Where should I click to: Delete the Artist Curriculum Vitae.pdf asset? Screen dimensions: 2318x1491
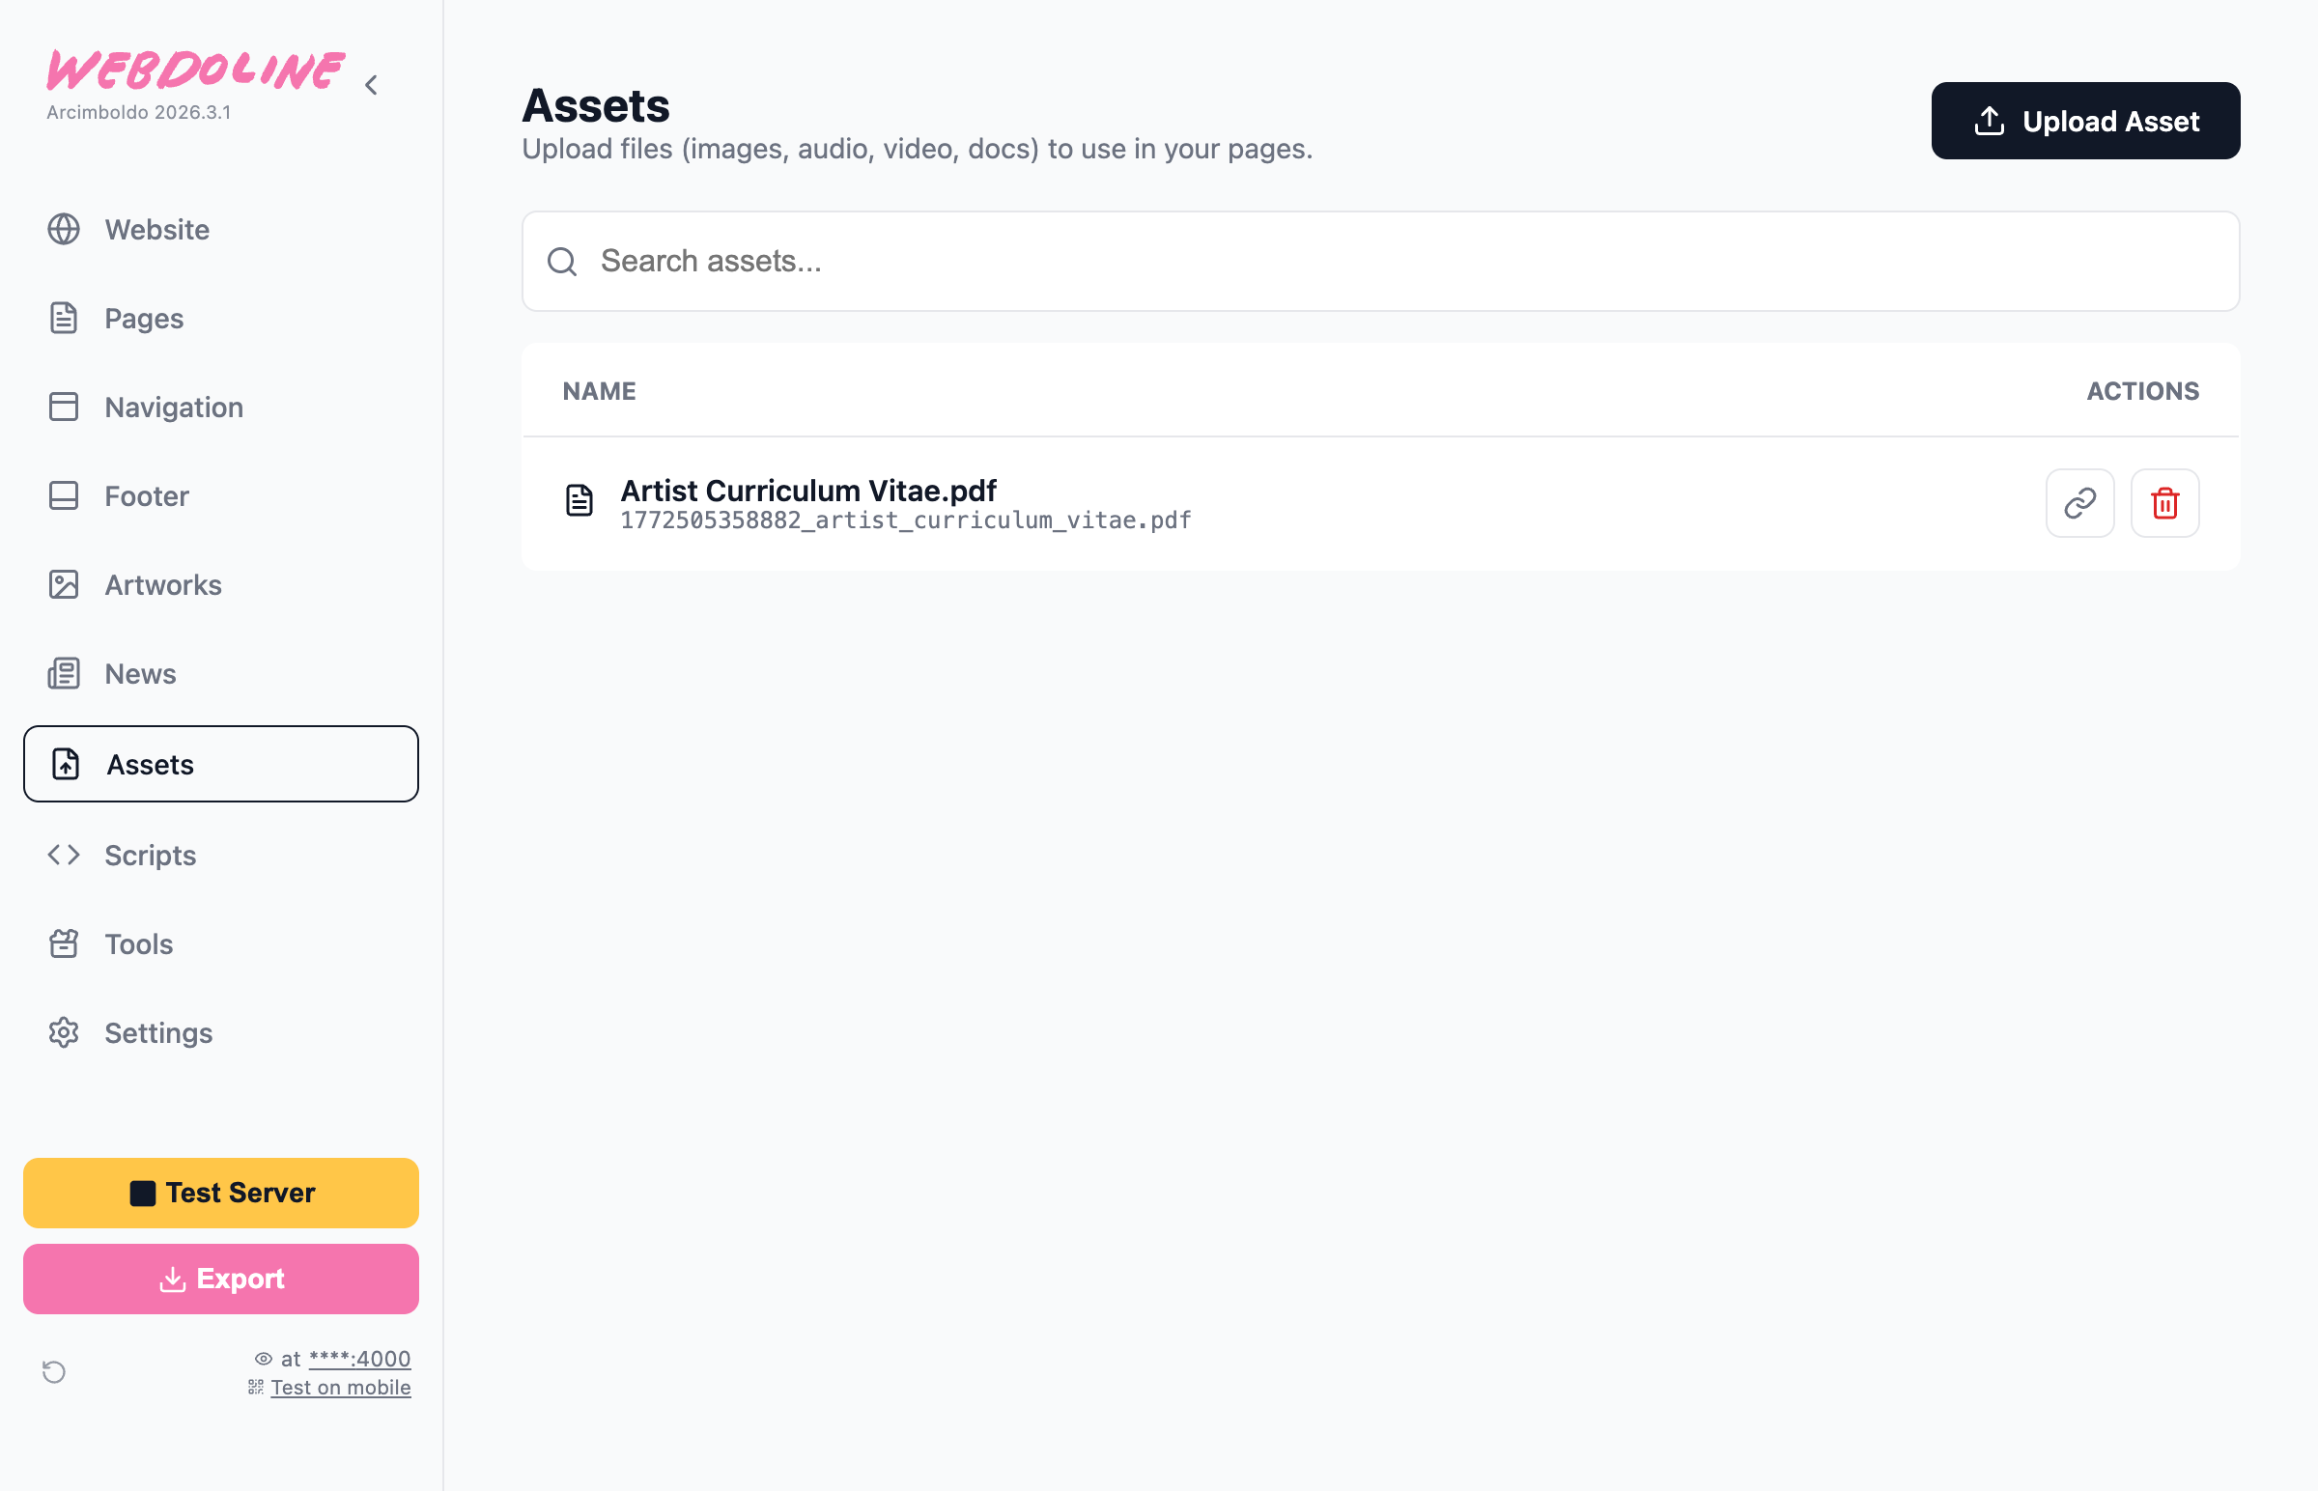(x=2164, y=502)
